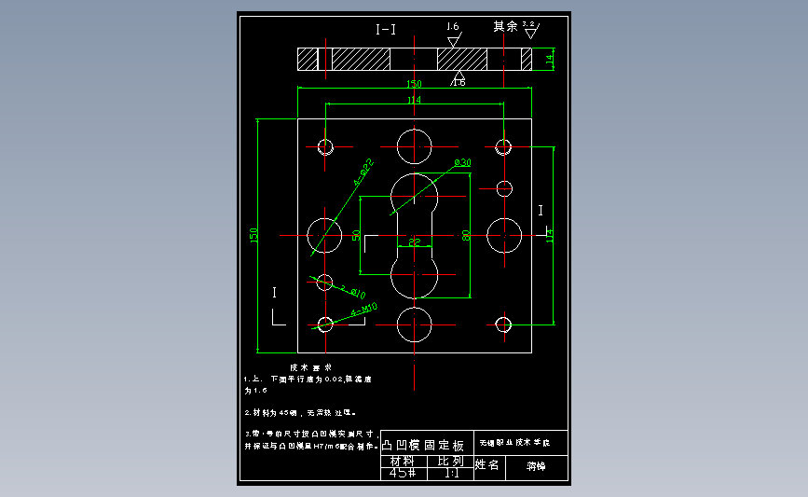Select the top-right threaded hole
808x497 pixels.
503,147
